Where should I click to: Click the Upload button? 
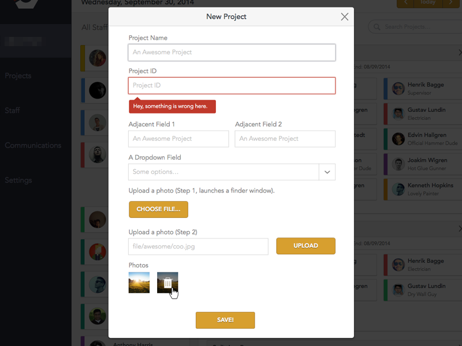point(305,246)
